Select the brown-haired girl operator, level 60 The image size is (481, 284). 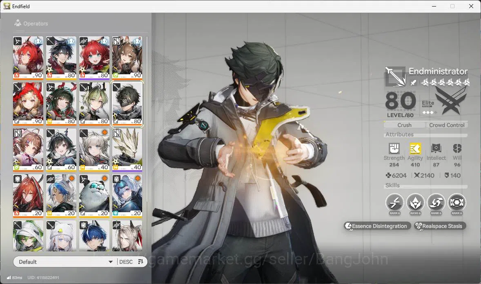coord(28,150)
